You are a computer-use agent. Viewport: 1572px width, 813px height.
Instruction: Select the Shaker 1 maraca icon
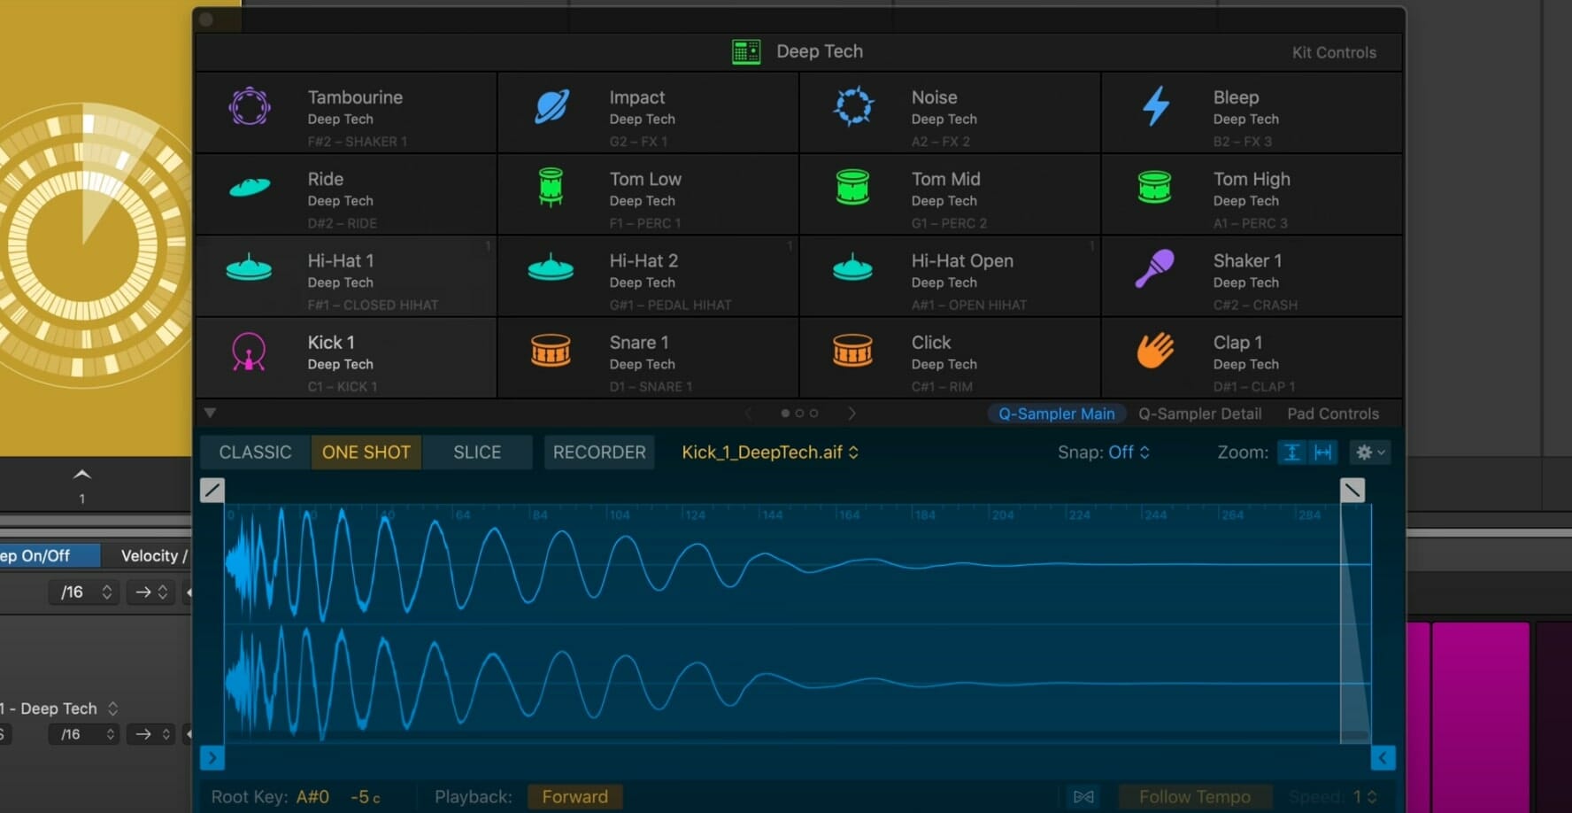pyautogui.click(x=1154, y=269)
